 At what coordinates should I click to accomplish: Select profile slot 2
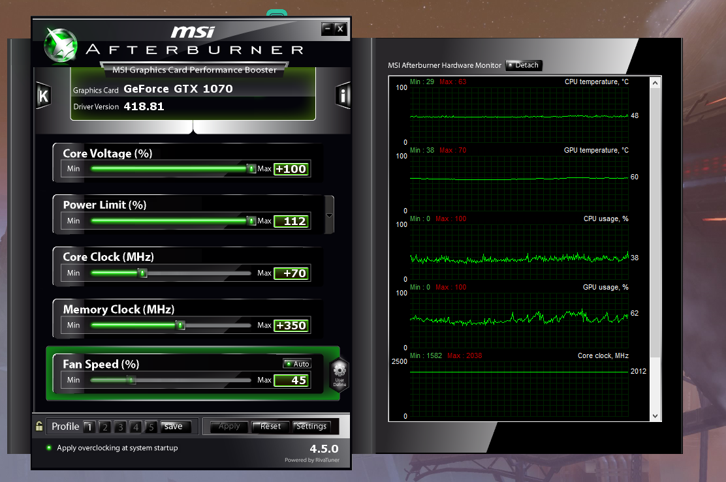105,427
